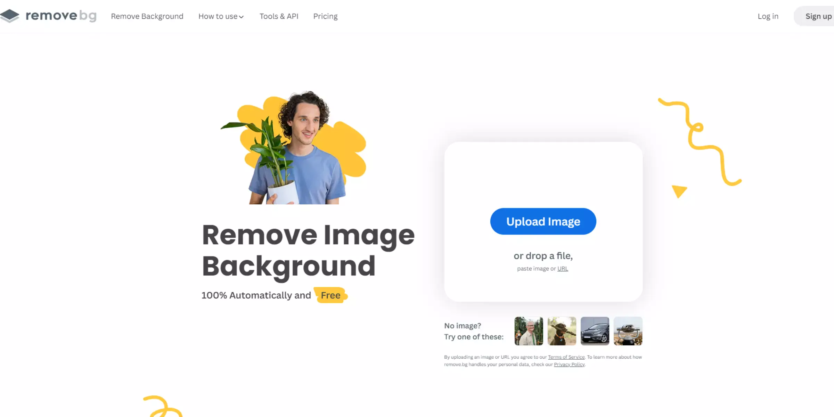Viewport: 834px width, 417px height.
Task: Click the Upload Image button
Action: click(x=543, y=221)
